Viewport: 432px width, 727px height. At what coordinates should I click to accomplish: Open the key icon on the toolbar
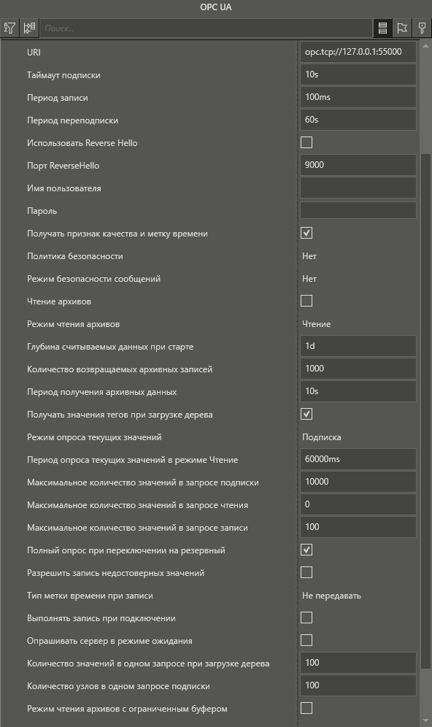click(421, 28)
